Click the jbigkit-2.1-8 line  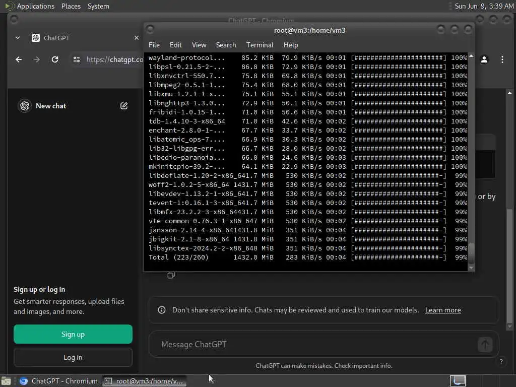pos(308,239)
